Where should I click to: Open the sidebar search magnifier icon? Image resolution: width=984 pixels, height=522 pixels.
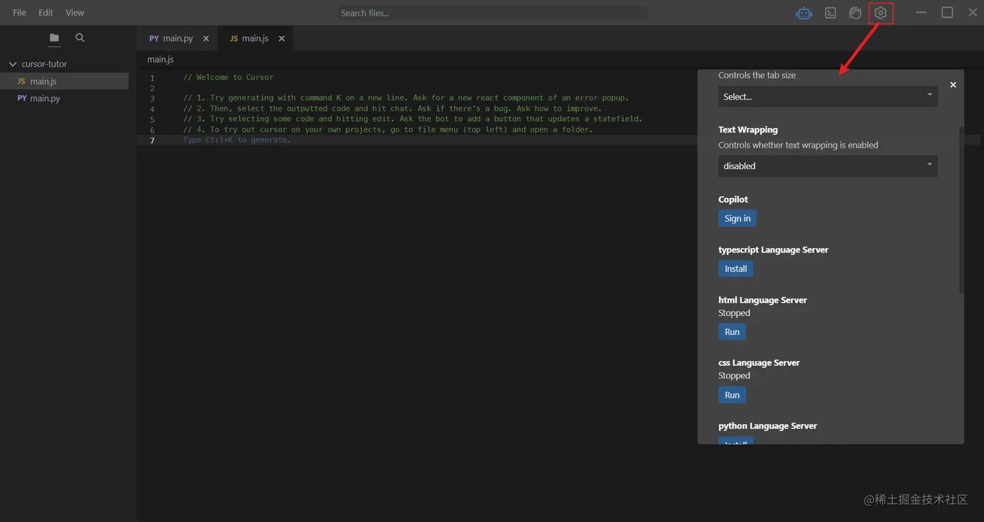80,38
